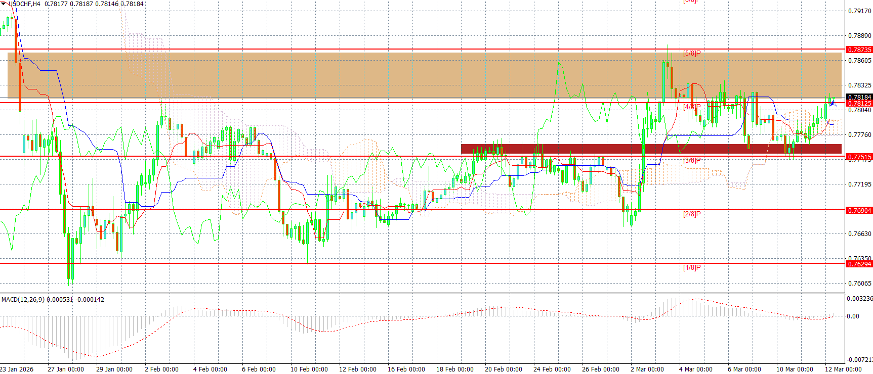Click the red 0.78735 price label
The image size is (873, 374).
(859, 50)
